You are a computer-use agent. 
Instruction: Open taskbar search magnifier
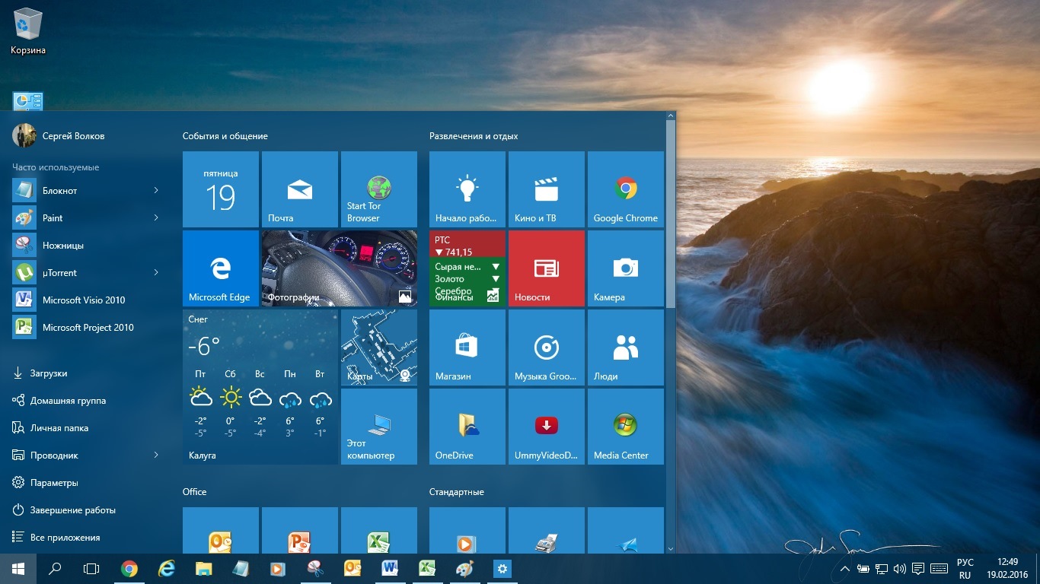55,569
